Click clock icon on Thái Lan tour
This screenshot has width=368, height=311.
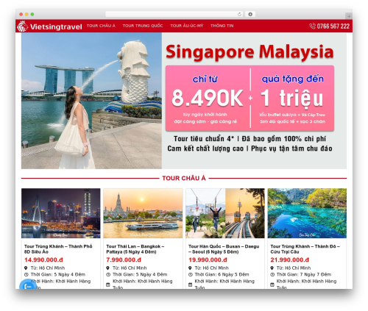[x=108, y=274]
